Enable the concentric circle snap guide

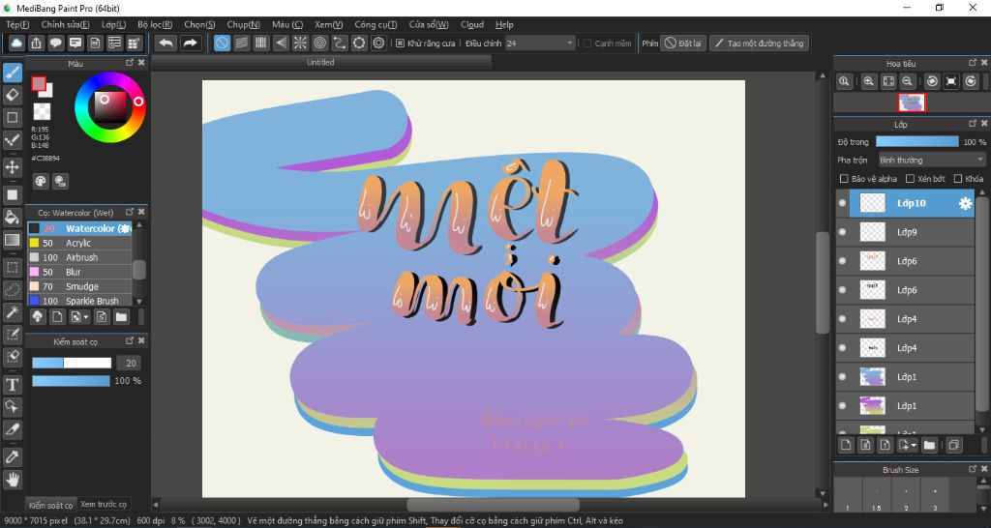point(319,43)
